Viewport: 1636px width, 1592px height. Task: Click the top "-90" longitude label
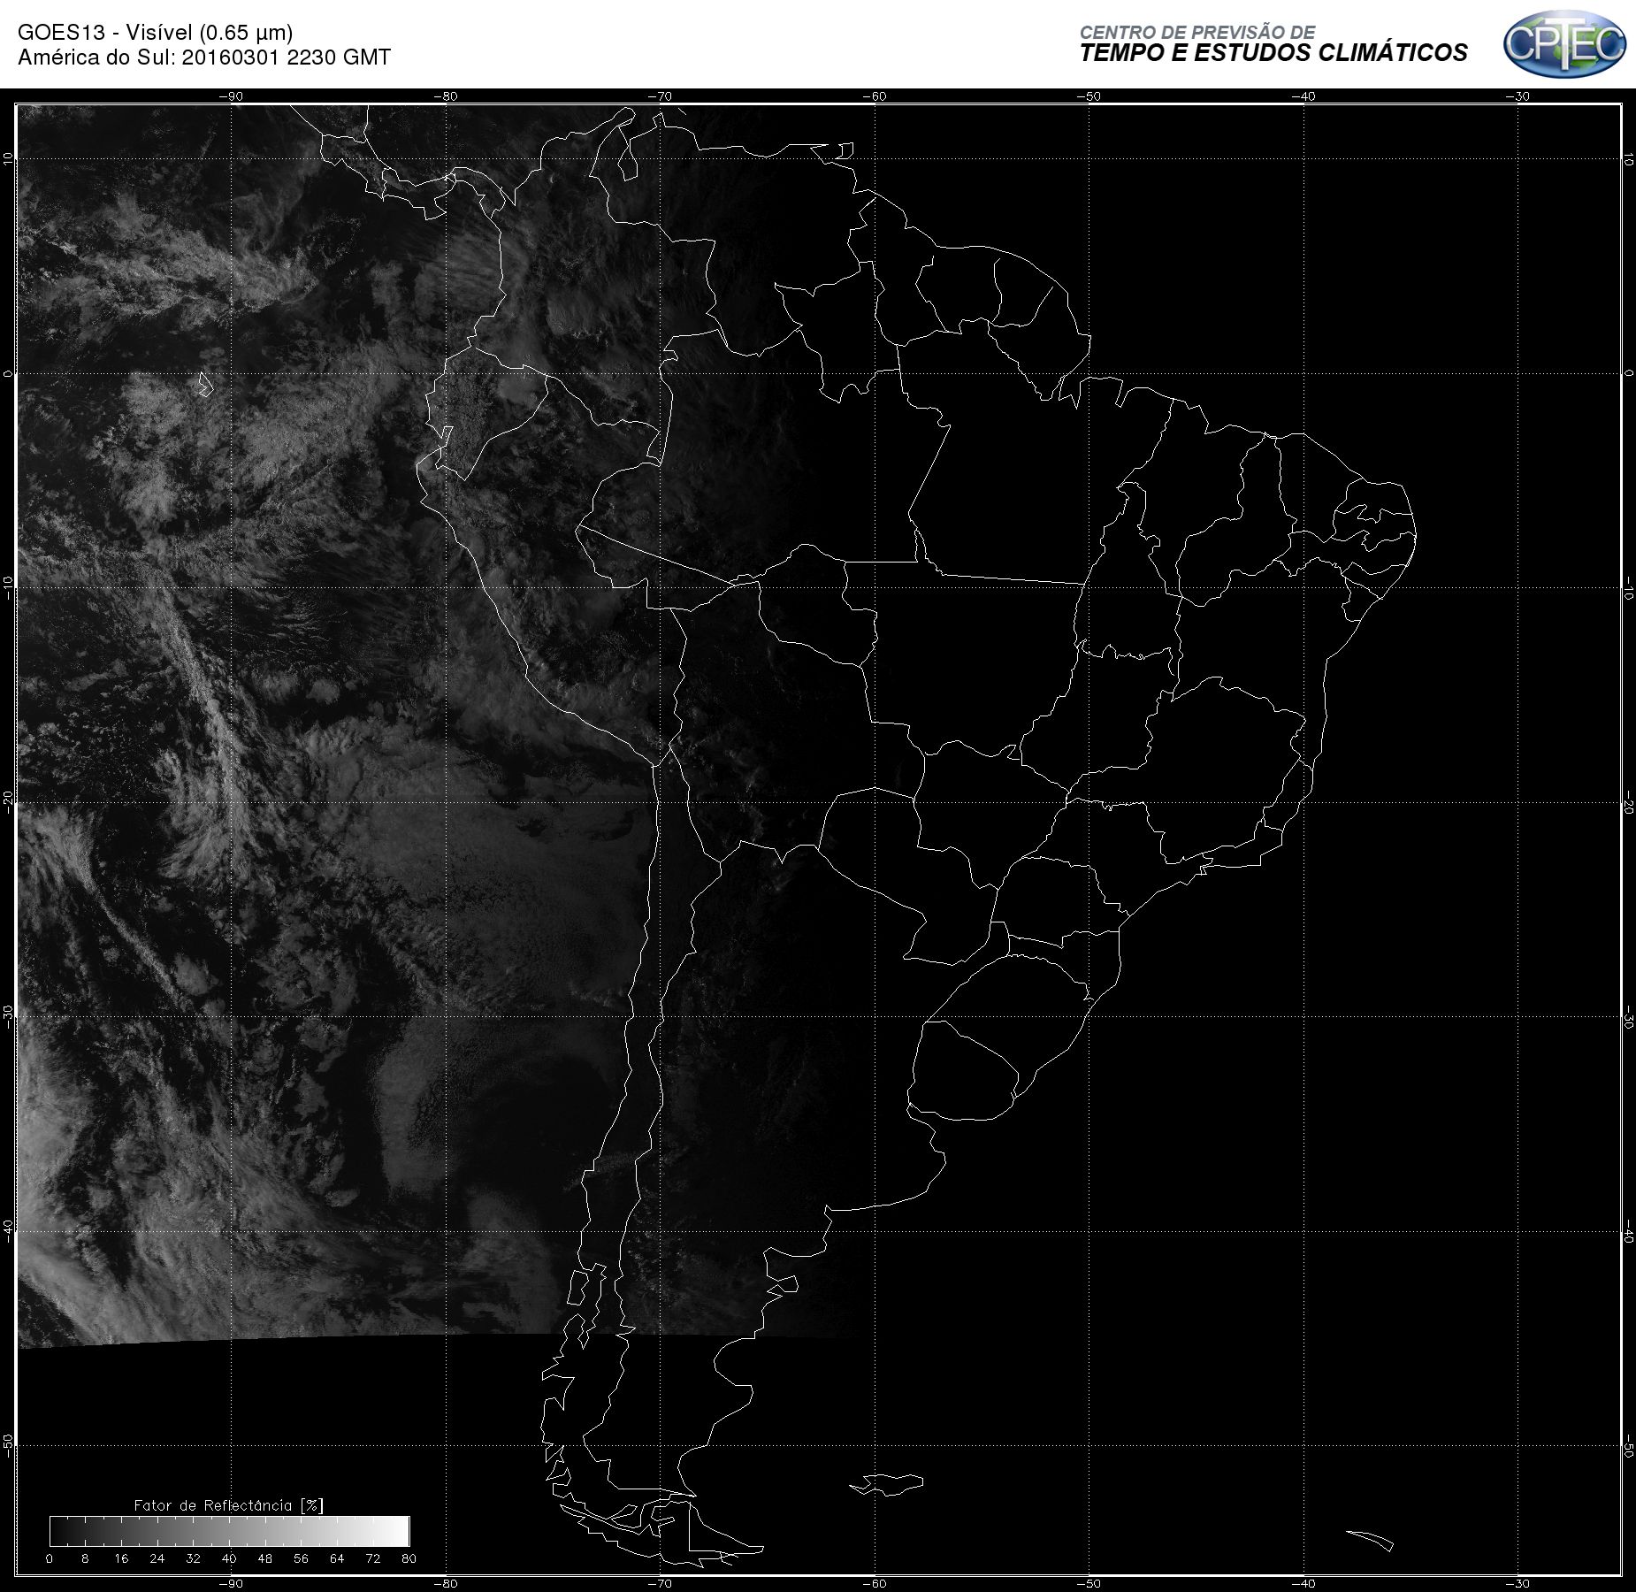pos(230,96)
